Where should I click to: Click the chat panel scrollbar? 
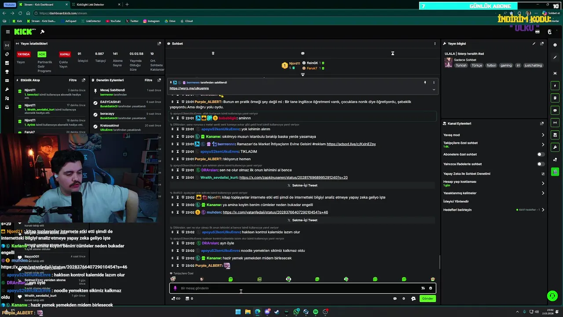point(439,262)
